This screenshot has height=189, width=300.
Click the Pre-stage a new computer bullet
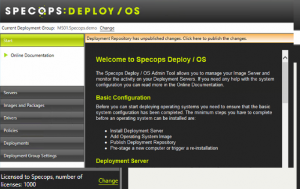pyautogui.click(x=164, y=148)
